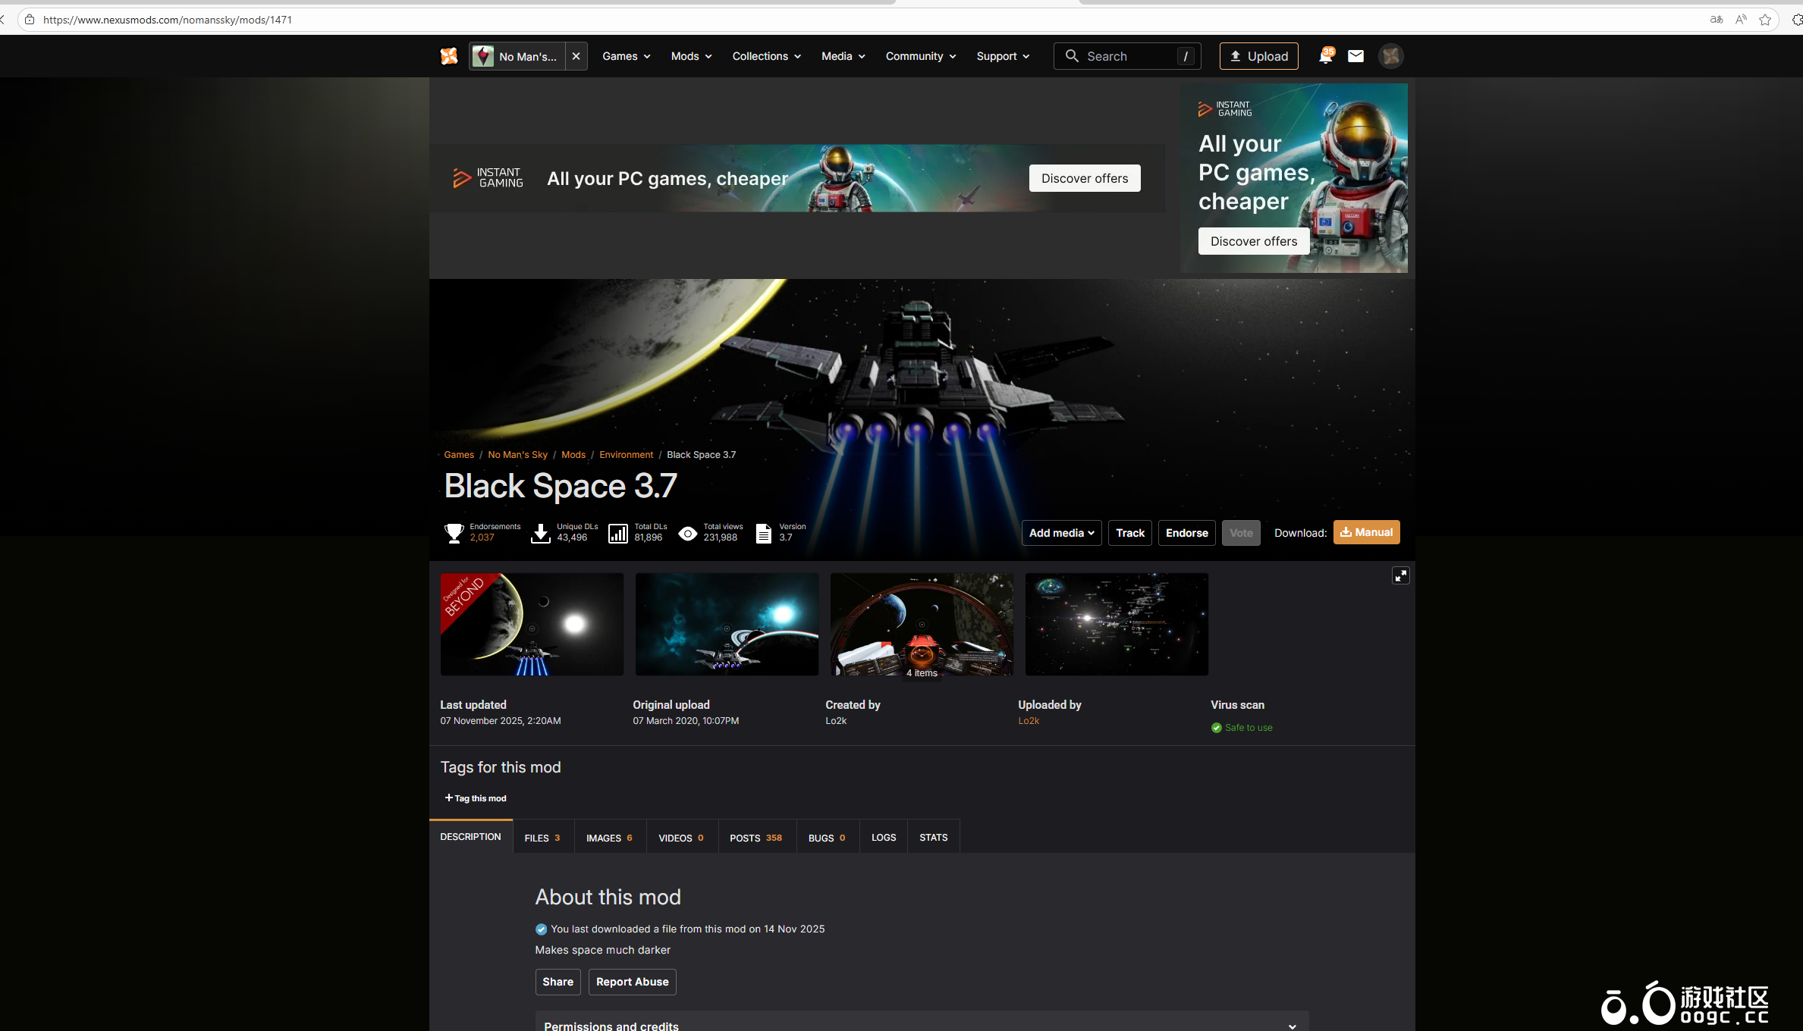The image size is (1803, 1031).
Task: Expand the image gallery fullscreen icon
Action: click(1400, 576)
